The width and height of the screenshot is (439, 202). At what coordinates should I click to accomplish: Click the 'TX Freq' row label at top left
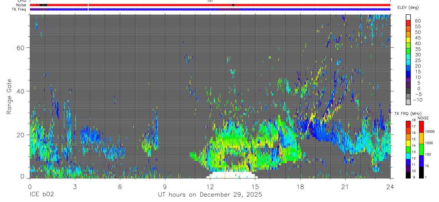click(x=20, y=9)
